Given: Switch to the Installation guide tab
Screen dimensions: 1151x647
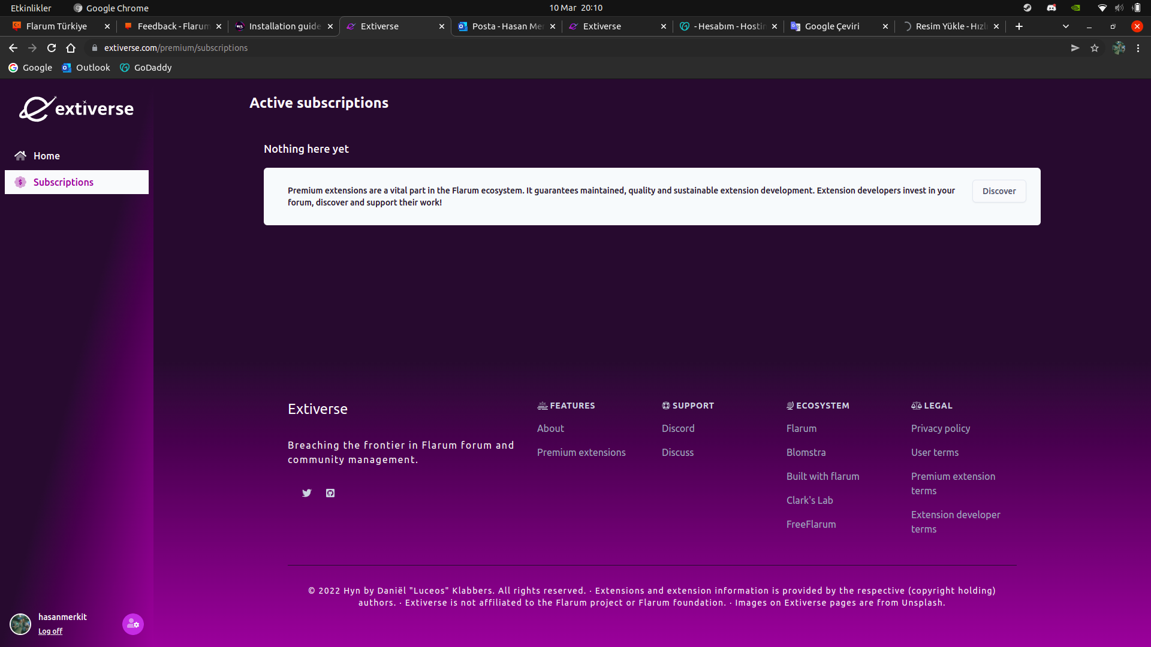Looking at the screenshot, I should pyautogui.click(x=285, y=26).
